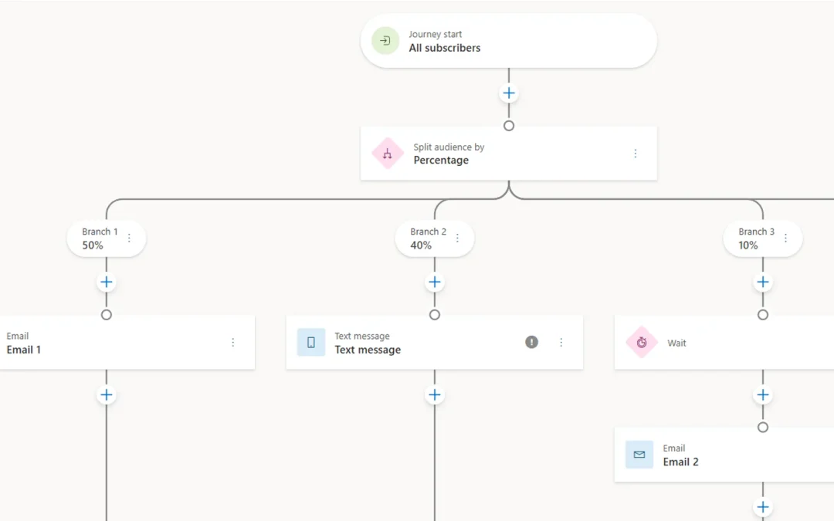This screenshot has width=834, height=521.
Task: Add step below Email 1 tile
Action: [x=107, y=395]
